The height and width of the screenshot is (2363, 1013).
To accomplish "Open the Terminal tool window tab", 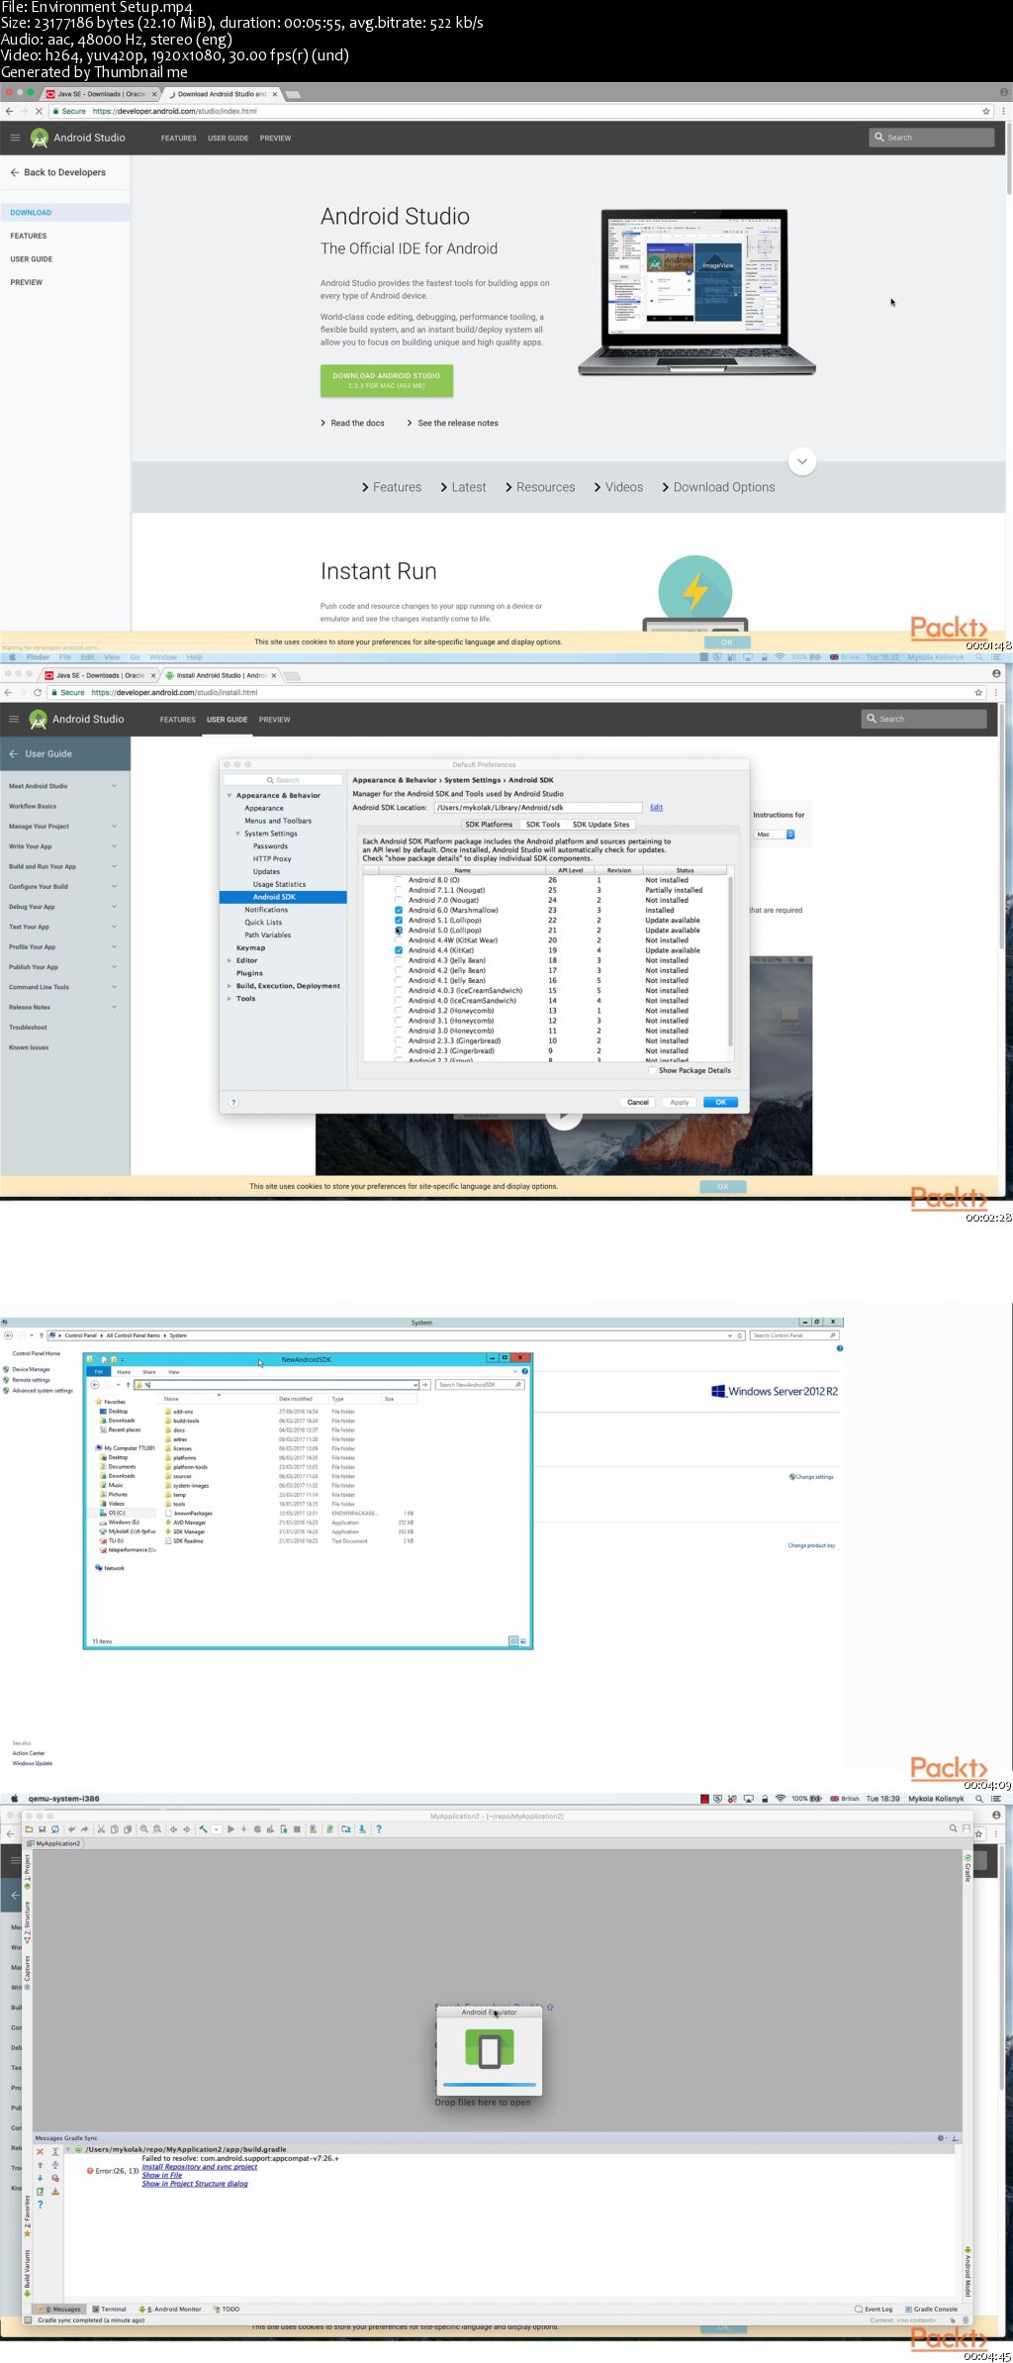I will tap(109, 2309).
